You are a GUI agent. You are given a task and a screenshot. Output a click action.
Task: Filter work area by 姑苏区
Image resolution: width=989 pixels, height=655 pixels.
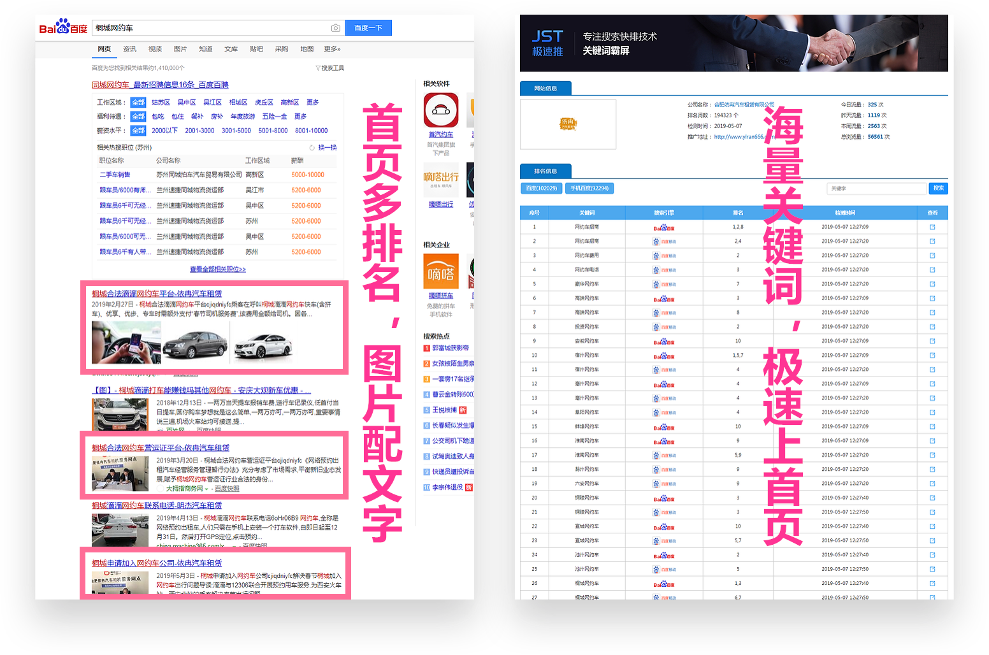[161, 103]
